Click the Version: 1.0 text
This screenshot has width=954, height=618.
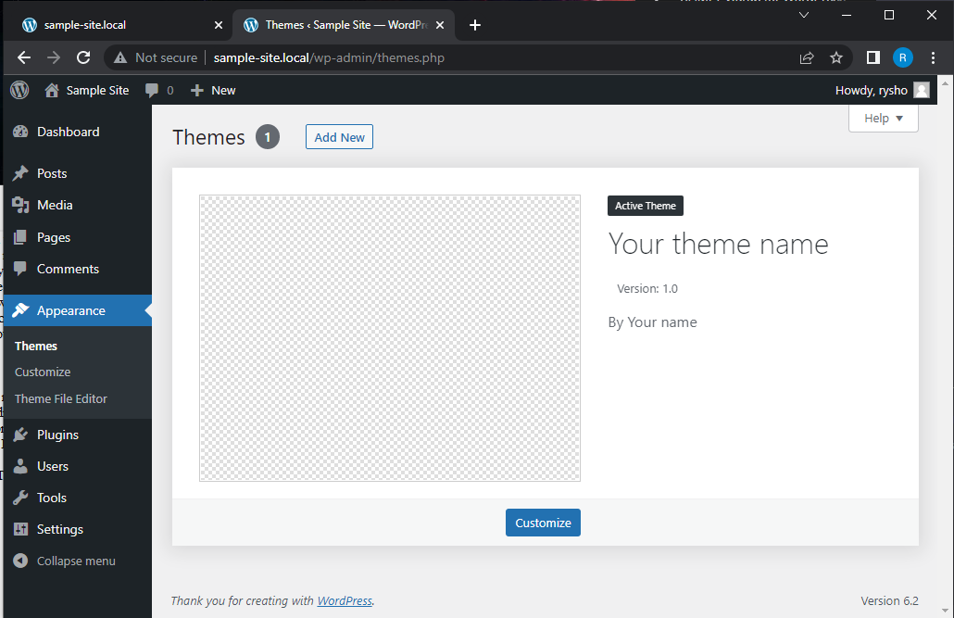tap(647, 288)
